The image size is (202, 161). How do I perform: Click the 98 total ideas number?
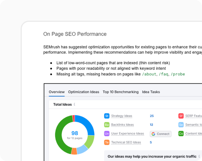click(x=75, y=133)
